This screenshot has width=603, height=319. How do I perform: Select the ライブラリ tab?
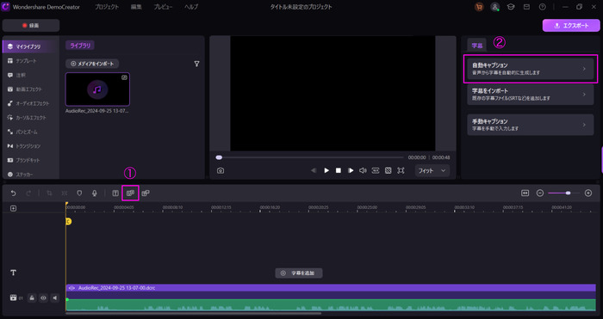point(80,46)
